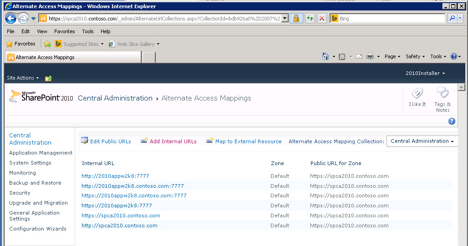Open the Favorites menu in menu bar
The height and width of the screenshot is (246, 468).
65,31
